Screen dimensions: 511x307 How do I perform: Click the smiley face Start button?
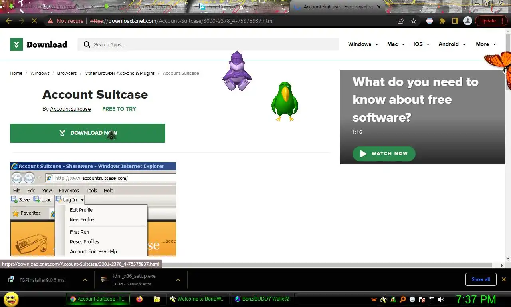pyautogui.click(x=11, y=299)
